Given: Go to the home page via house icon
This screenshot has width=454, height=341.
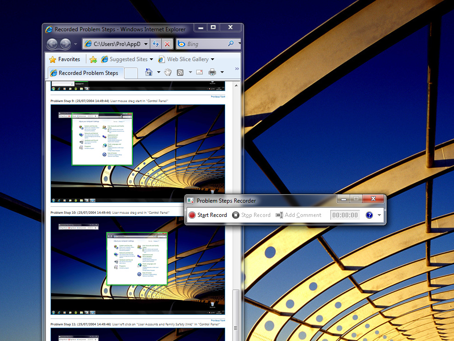Looking at the screenshot, I should [149, 72].
